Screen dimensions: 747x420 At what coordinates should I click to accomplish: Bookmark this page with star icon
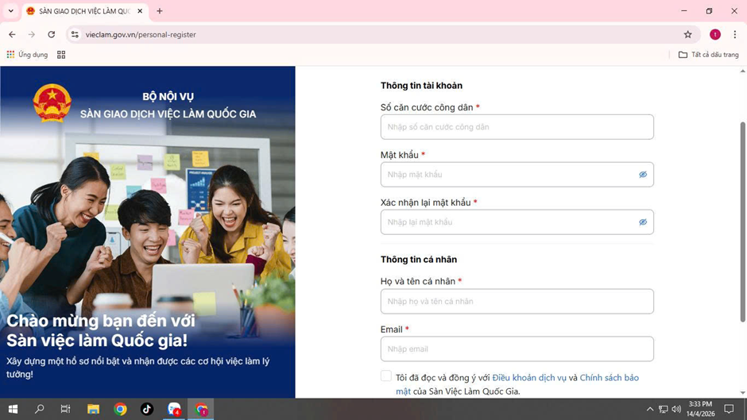(x=688, y=35)
